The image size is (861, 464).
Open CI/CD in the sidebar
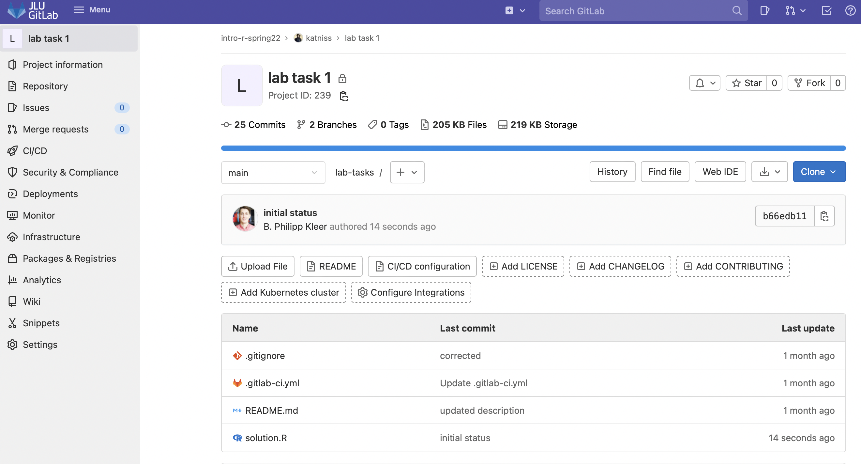point(35,151)
